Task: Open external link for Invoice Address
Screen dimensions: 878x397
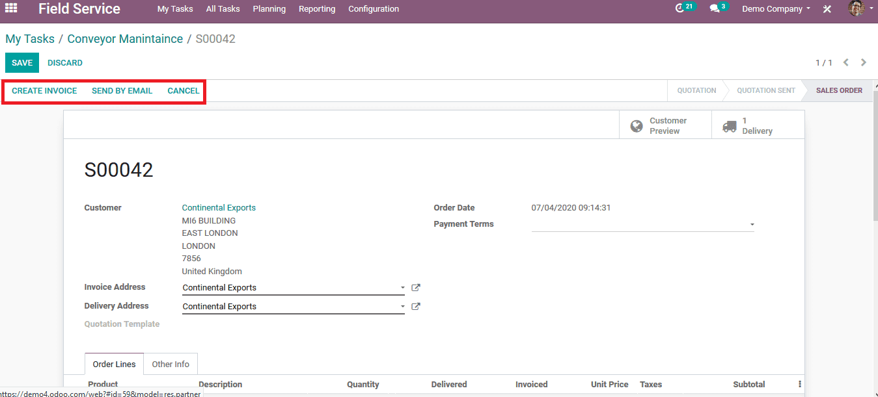Action: point(416,287)
